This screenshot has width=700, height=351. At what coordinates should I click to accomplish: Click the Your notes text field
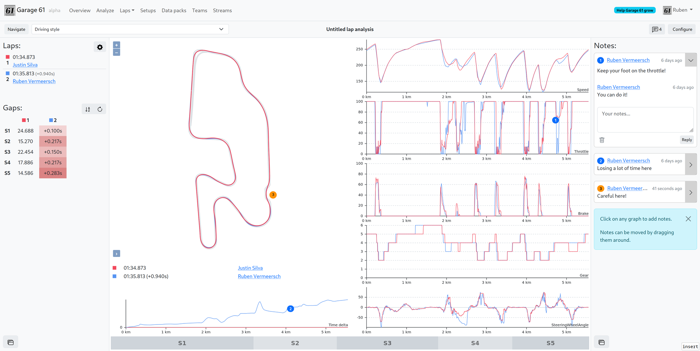(x=645, y=119)
